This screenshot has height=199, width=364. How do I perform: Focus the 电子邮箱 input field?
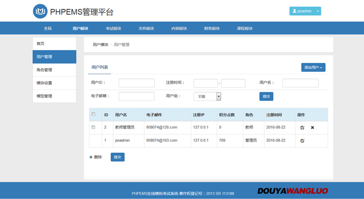136,97
